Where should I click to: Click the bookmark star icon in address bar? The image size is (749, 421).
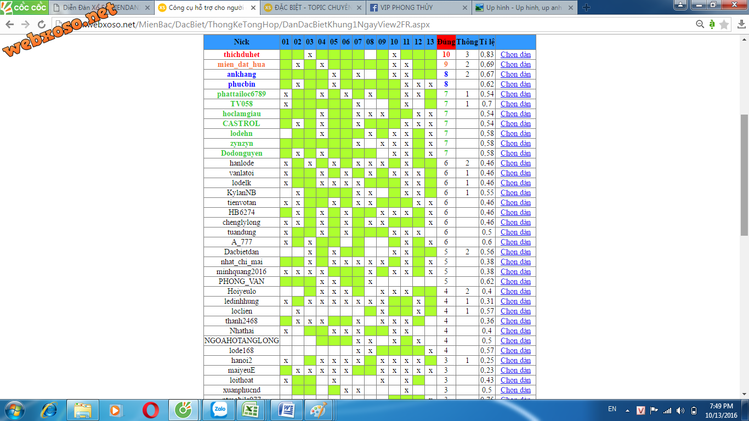[x=724, y=25]
